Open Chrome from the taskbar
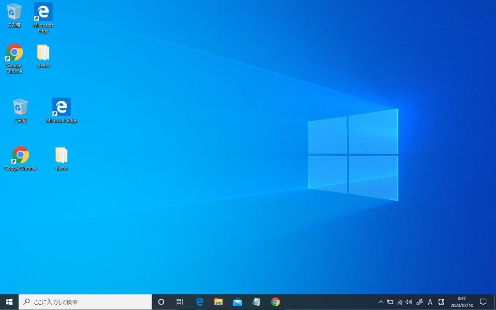This screenshot has width=496, height=310. coord(276,301)
